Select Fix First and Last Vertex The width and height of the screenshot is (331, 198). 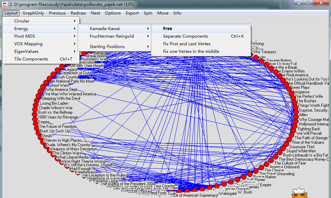pyautogui.click(x=201, y=44)
